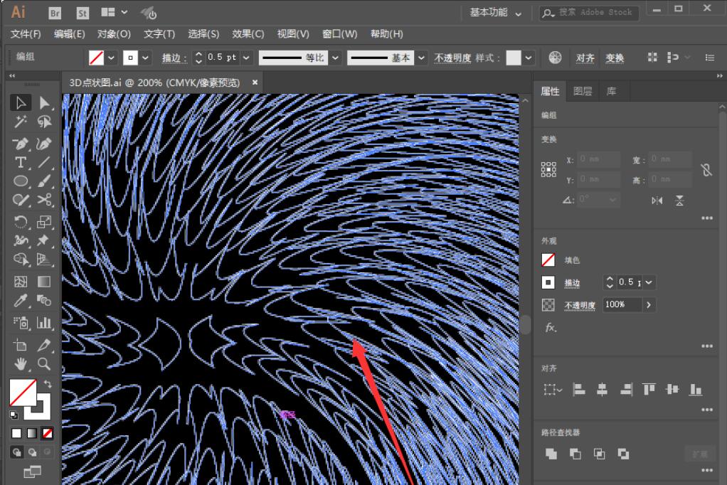Select the Scissors tool
727x485 pixels.
tap(44, 200)
